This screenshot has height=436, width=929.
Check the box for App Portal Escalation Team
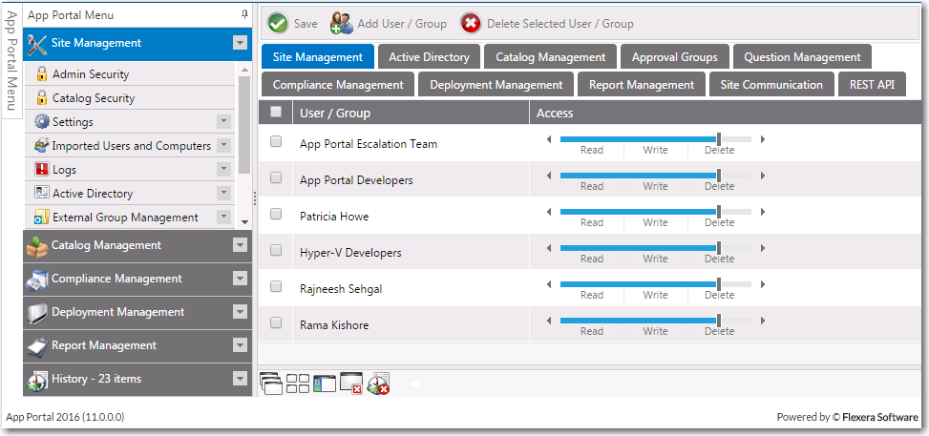click(x=276, y=141)
